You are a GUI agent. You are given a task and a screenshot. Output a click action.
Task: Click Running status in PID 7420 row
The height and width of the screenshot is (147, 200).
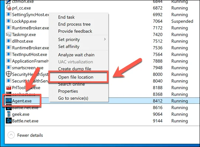tap(179, 35)
